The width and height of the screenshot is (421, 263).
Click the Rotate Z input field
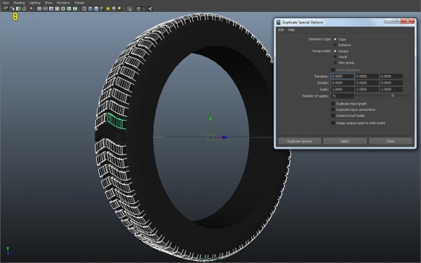pyautogui.click(x=392, y=83)
